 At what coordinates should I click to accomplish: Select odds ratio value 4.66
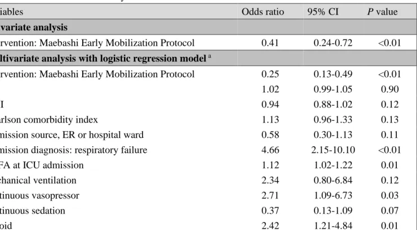pyautogui.click(x=270, y=150)
